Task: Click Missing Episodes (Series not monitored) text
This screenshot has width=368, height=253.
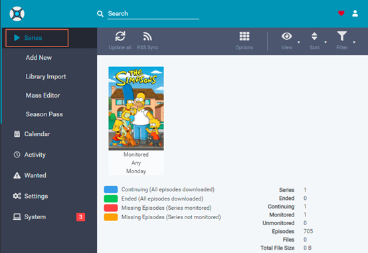Action: [x=171, y=217]
